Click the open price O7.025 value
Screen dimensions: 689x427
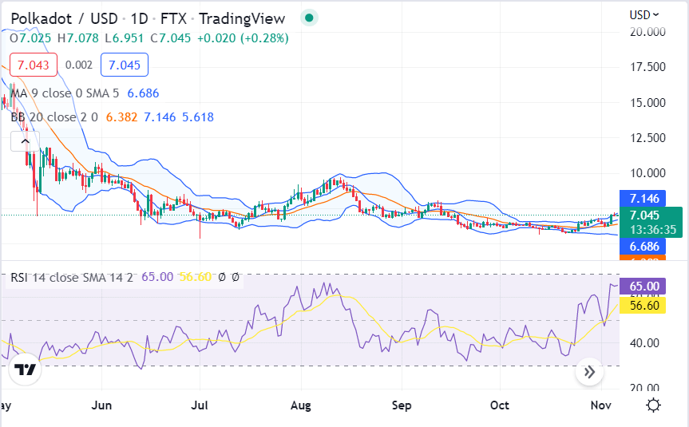click(30, 38)
